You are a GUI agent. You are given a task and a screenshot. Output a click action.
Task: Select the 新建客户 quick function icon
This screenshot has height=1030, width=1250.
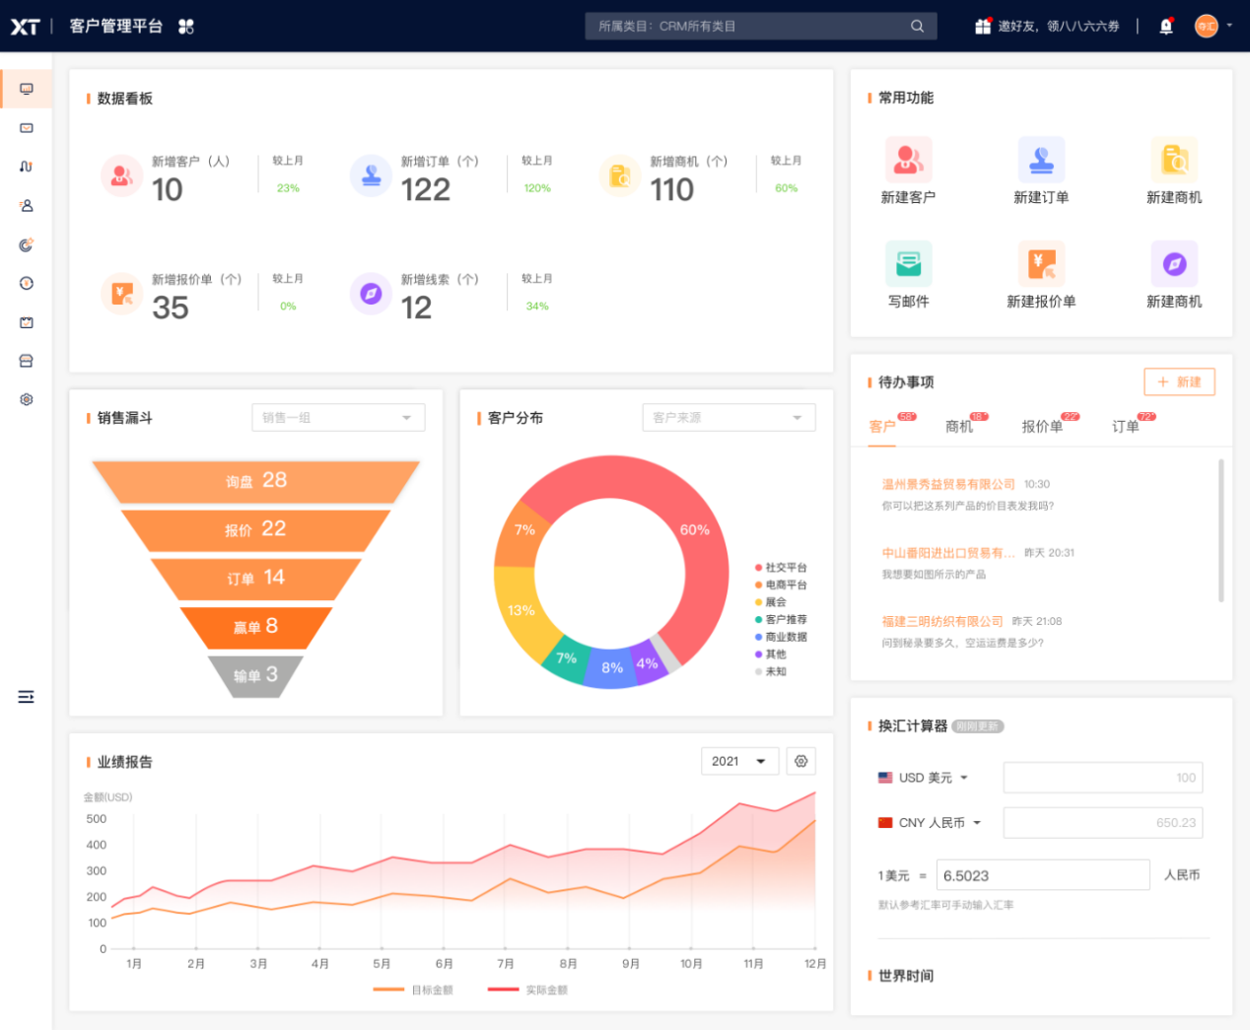pyautogui.click(x=907, y=160)
